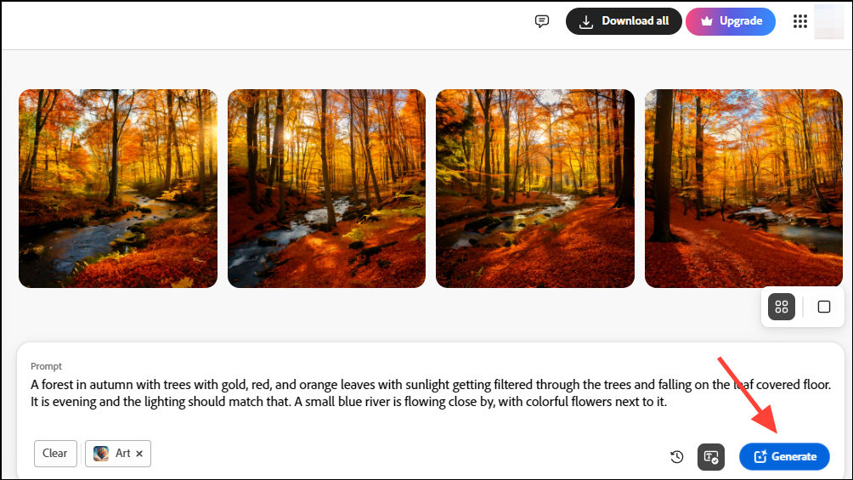Click the Generate button
The width and height of the screenshot is (853, 480).
pos(784,456)
